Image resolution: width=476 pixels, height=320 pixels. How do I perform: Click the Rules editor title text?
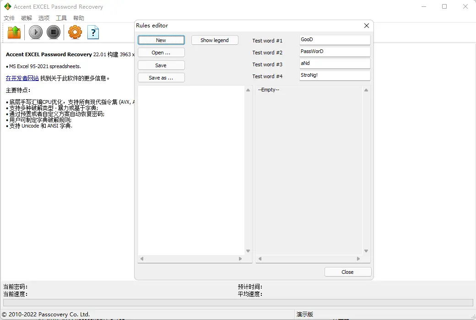(x=152, y=26)
